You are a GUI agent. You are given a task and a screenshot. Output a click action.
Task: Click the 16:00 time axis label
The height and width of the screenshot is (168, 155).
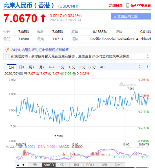coord(126,144)
